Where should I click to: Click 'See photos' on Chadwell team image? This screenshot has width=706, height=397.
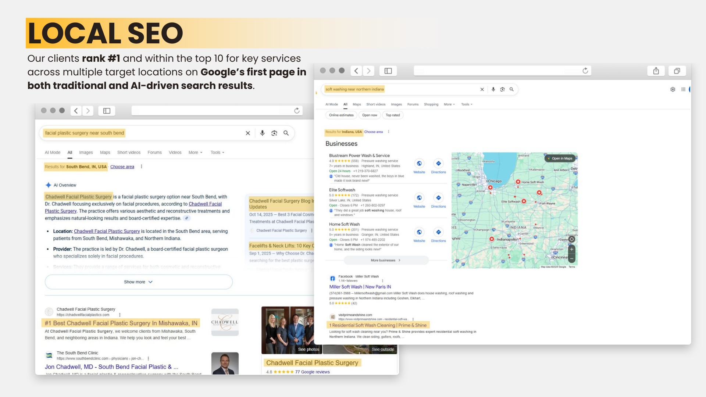tap(309, 349)
